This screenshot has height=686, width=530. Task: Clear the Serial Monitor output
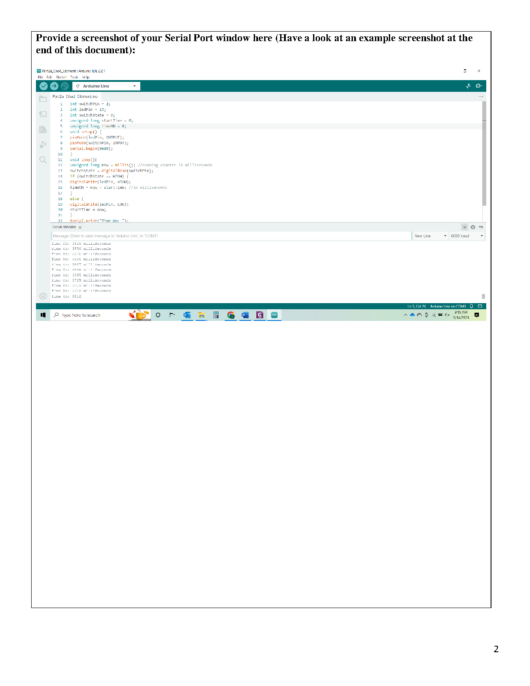coord(481,227)
